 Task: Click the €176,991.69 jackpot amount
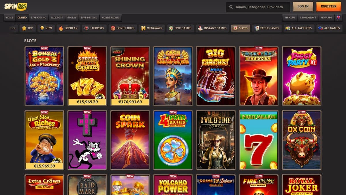click(130, 102)
